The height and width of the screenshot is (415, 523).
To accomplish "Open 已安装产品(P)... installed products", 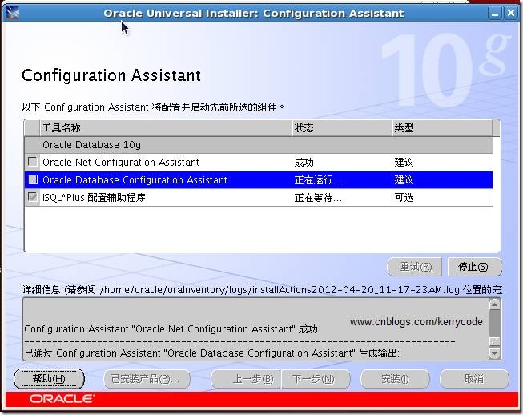I will [x=147, y=379].
